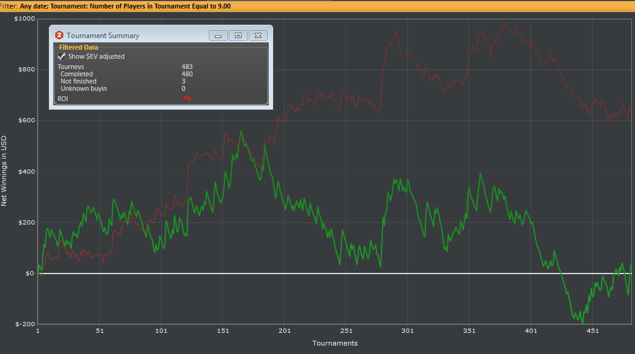
Task: Click the 351 x-axis tick label
Action: [x=469, y=331]
